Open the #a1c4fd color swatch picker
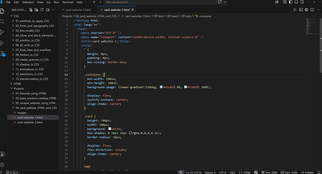The image size is (322, 174). point(161,87)
